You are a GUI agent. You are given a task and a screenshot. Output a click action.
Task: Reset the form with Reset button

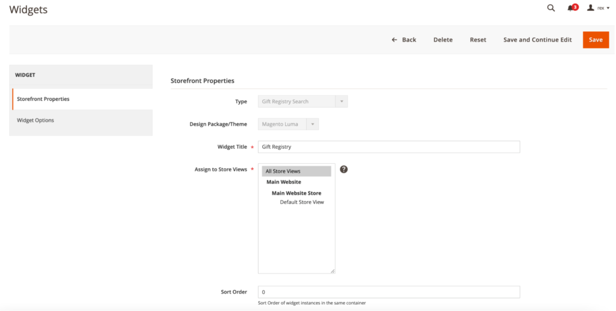[x=478, y=40]
